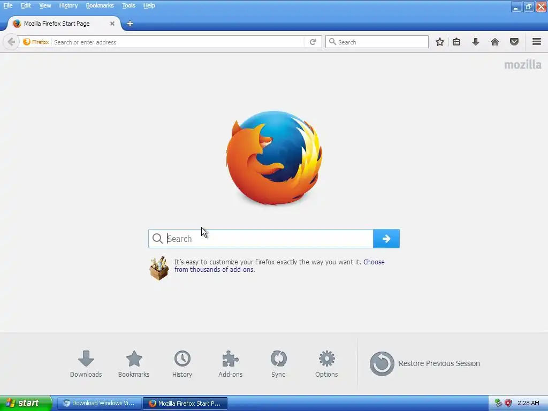Screen dimensions: 548x411
Task: Open Add-ons from start page shortcuts
Action: [x=230, y=364]
